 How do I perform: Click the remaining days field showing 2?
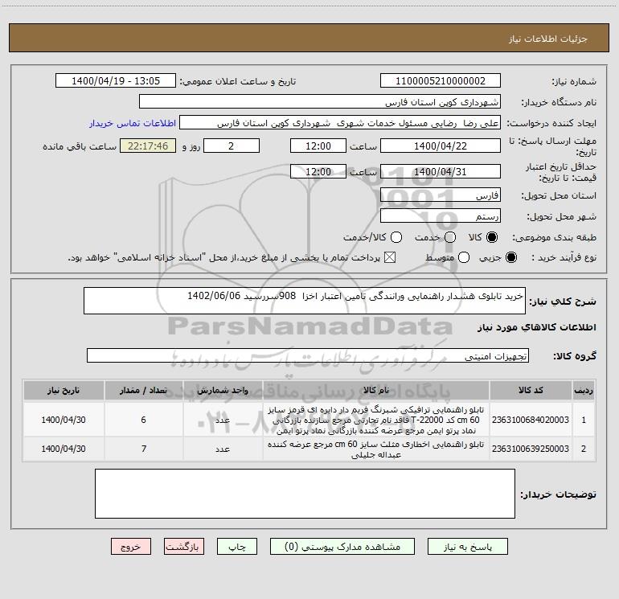click(232, 146)
